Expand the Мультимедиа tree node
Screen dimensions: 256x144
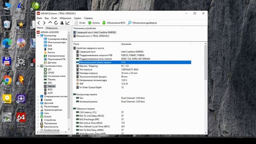(38, 106)
